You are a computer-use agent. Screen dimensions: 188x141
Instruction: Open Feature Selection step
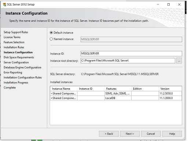[14, 42]
